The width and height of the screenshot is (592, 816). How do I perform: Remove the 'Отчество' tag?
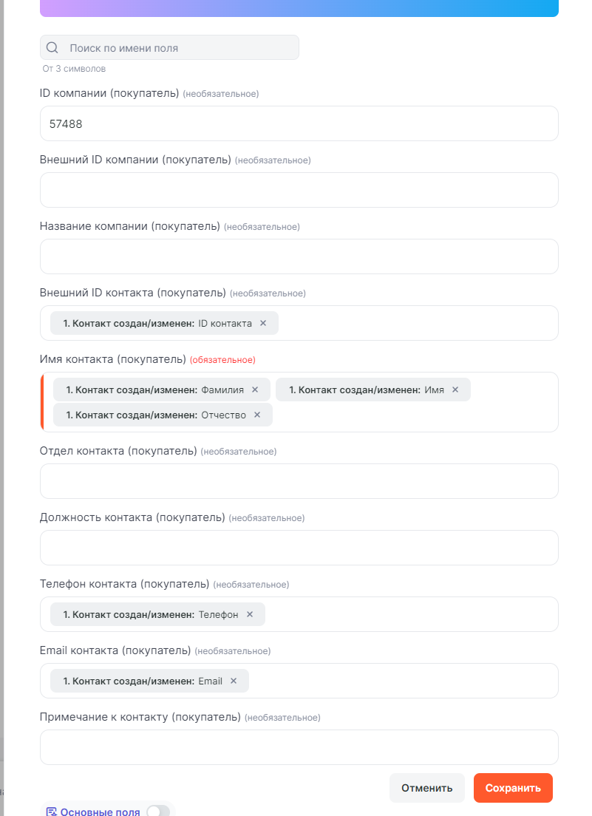257,415
